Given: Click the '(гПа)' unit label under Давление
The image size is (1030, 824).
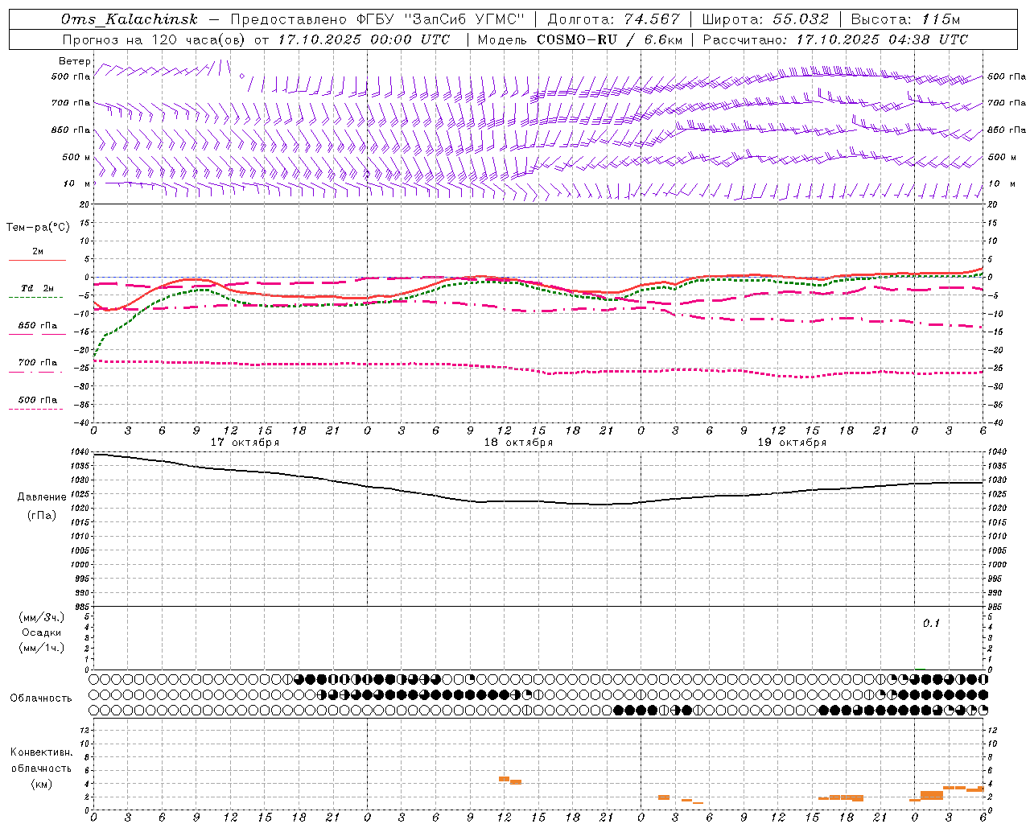Looking at the screenshot, I should pyautogui.click(x=42, y=516).
